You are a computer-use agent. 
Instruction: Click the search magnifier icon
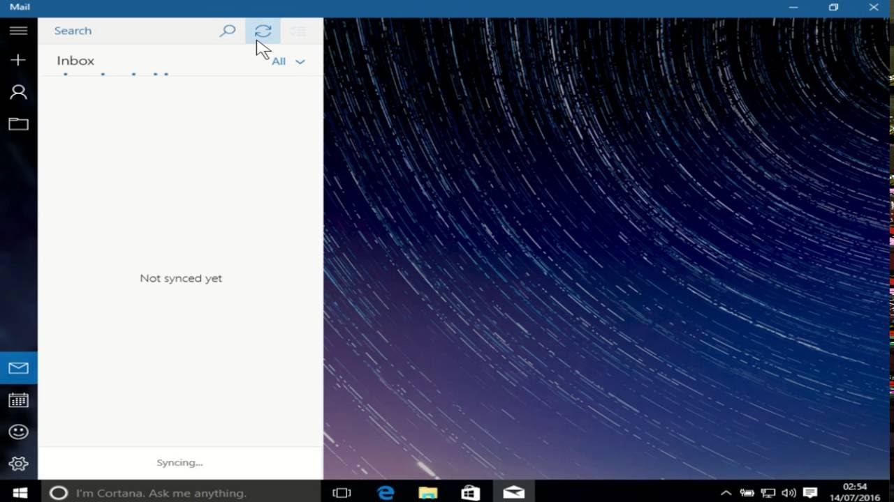(228, 31)
